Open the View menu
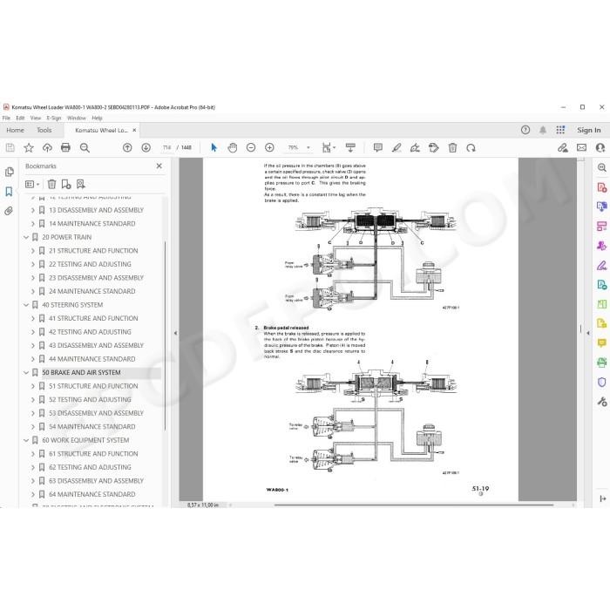Image resolution: width=610 pixels, height=610 pixels. tap(36, 118)
